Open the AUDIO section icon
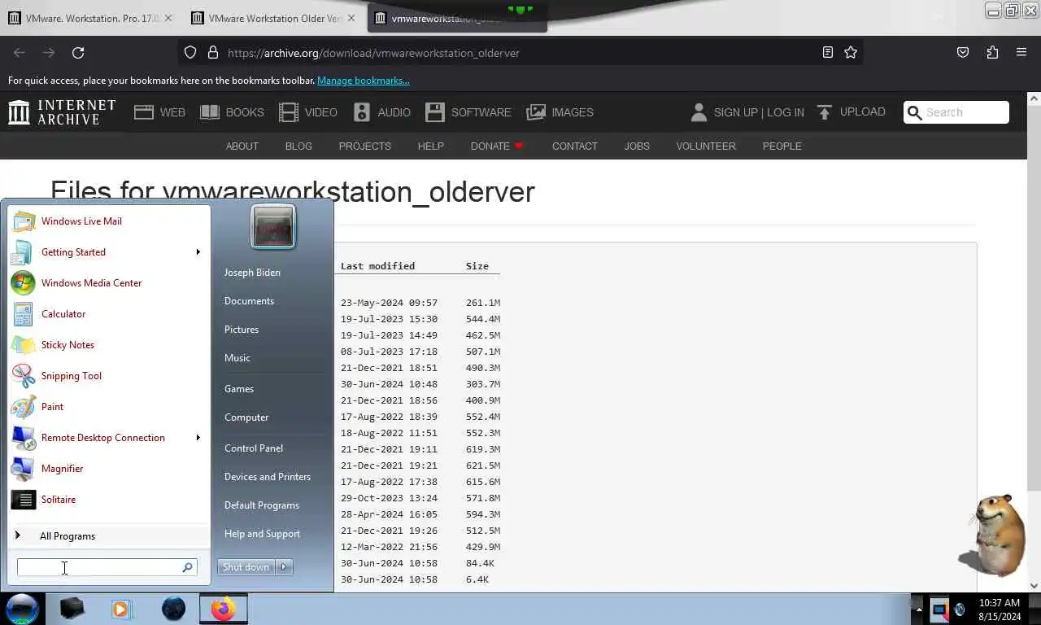 [x=362, y=112]
